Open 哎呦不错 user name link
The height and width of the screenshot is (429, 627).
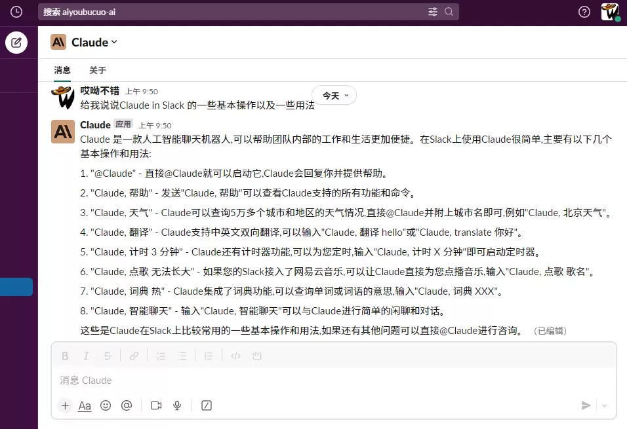pos(100,91)
